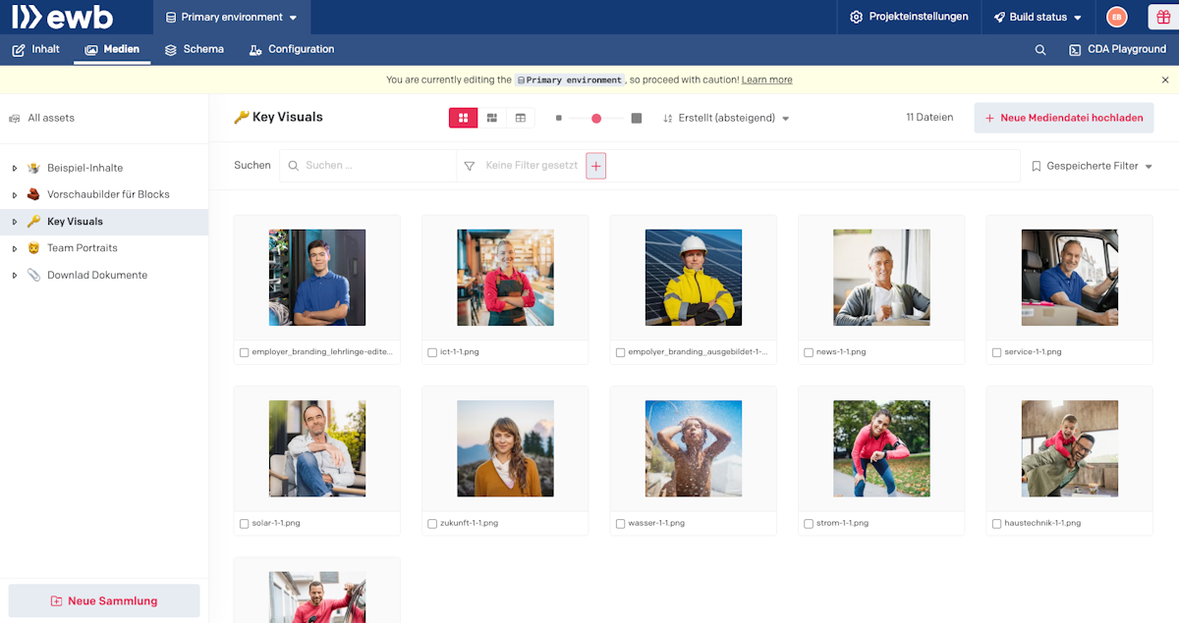Open the ict-1-1.png thumbnail

(505, 278)
